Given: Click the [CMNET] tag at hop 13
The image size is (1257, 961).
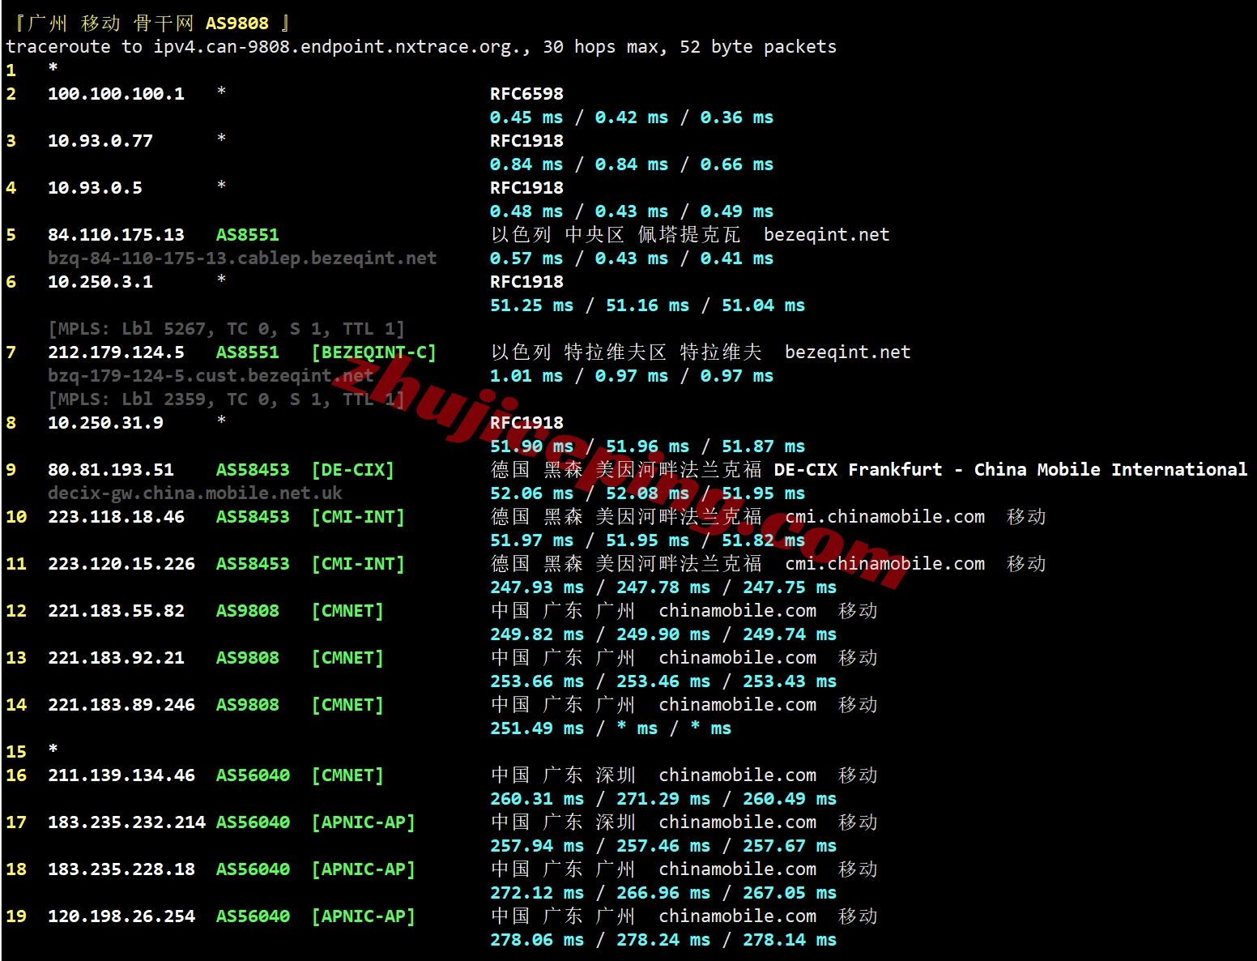Looking at the screenshot, I should [347, 658].
